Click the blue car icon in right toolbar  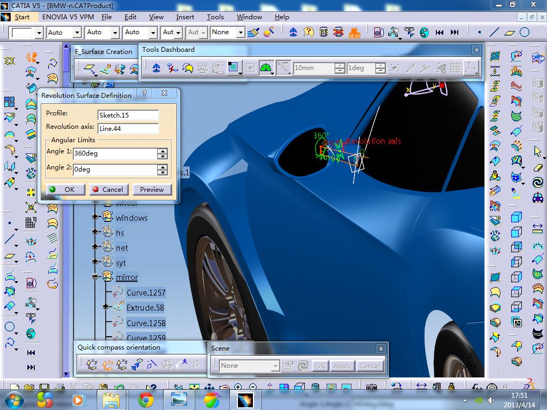pos(537,198)
